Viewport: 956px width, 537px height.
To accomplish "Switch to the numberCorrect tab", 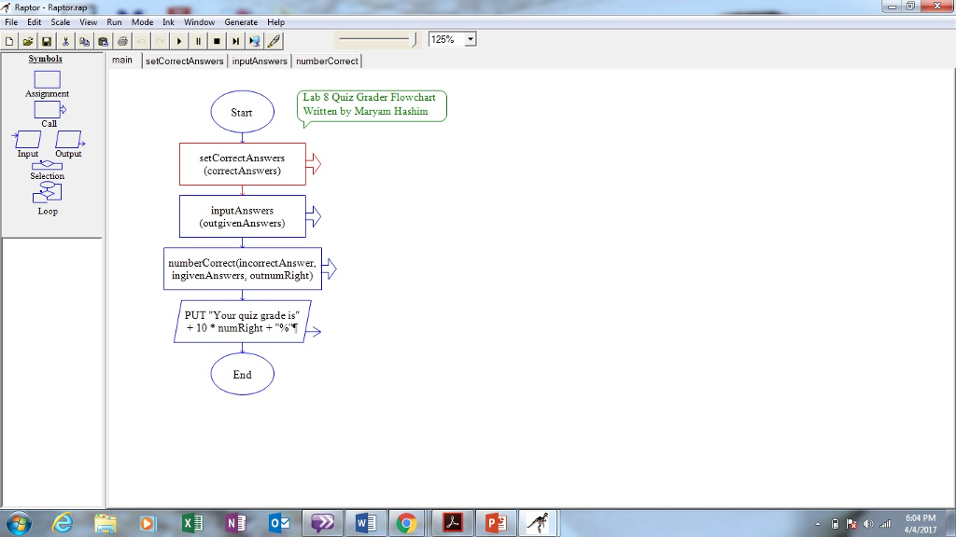I will 326,60.
